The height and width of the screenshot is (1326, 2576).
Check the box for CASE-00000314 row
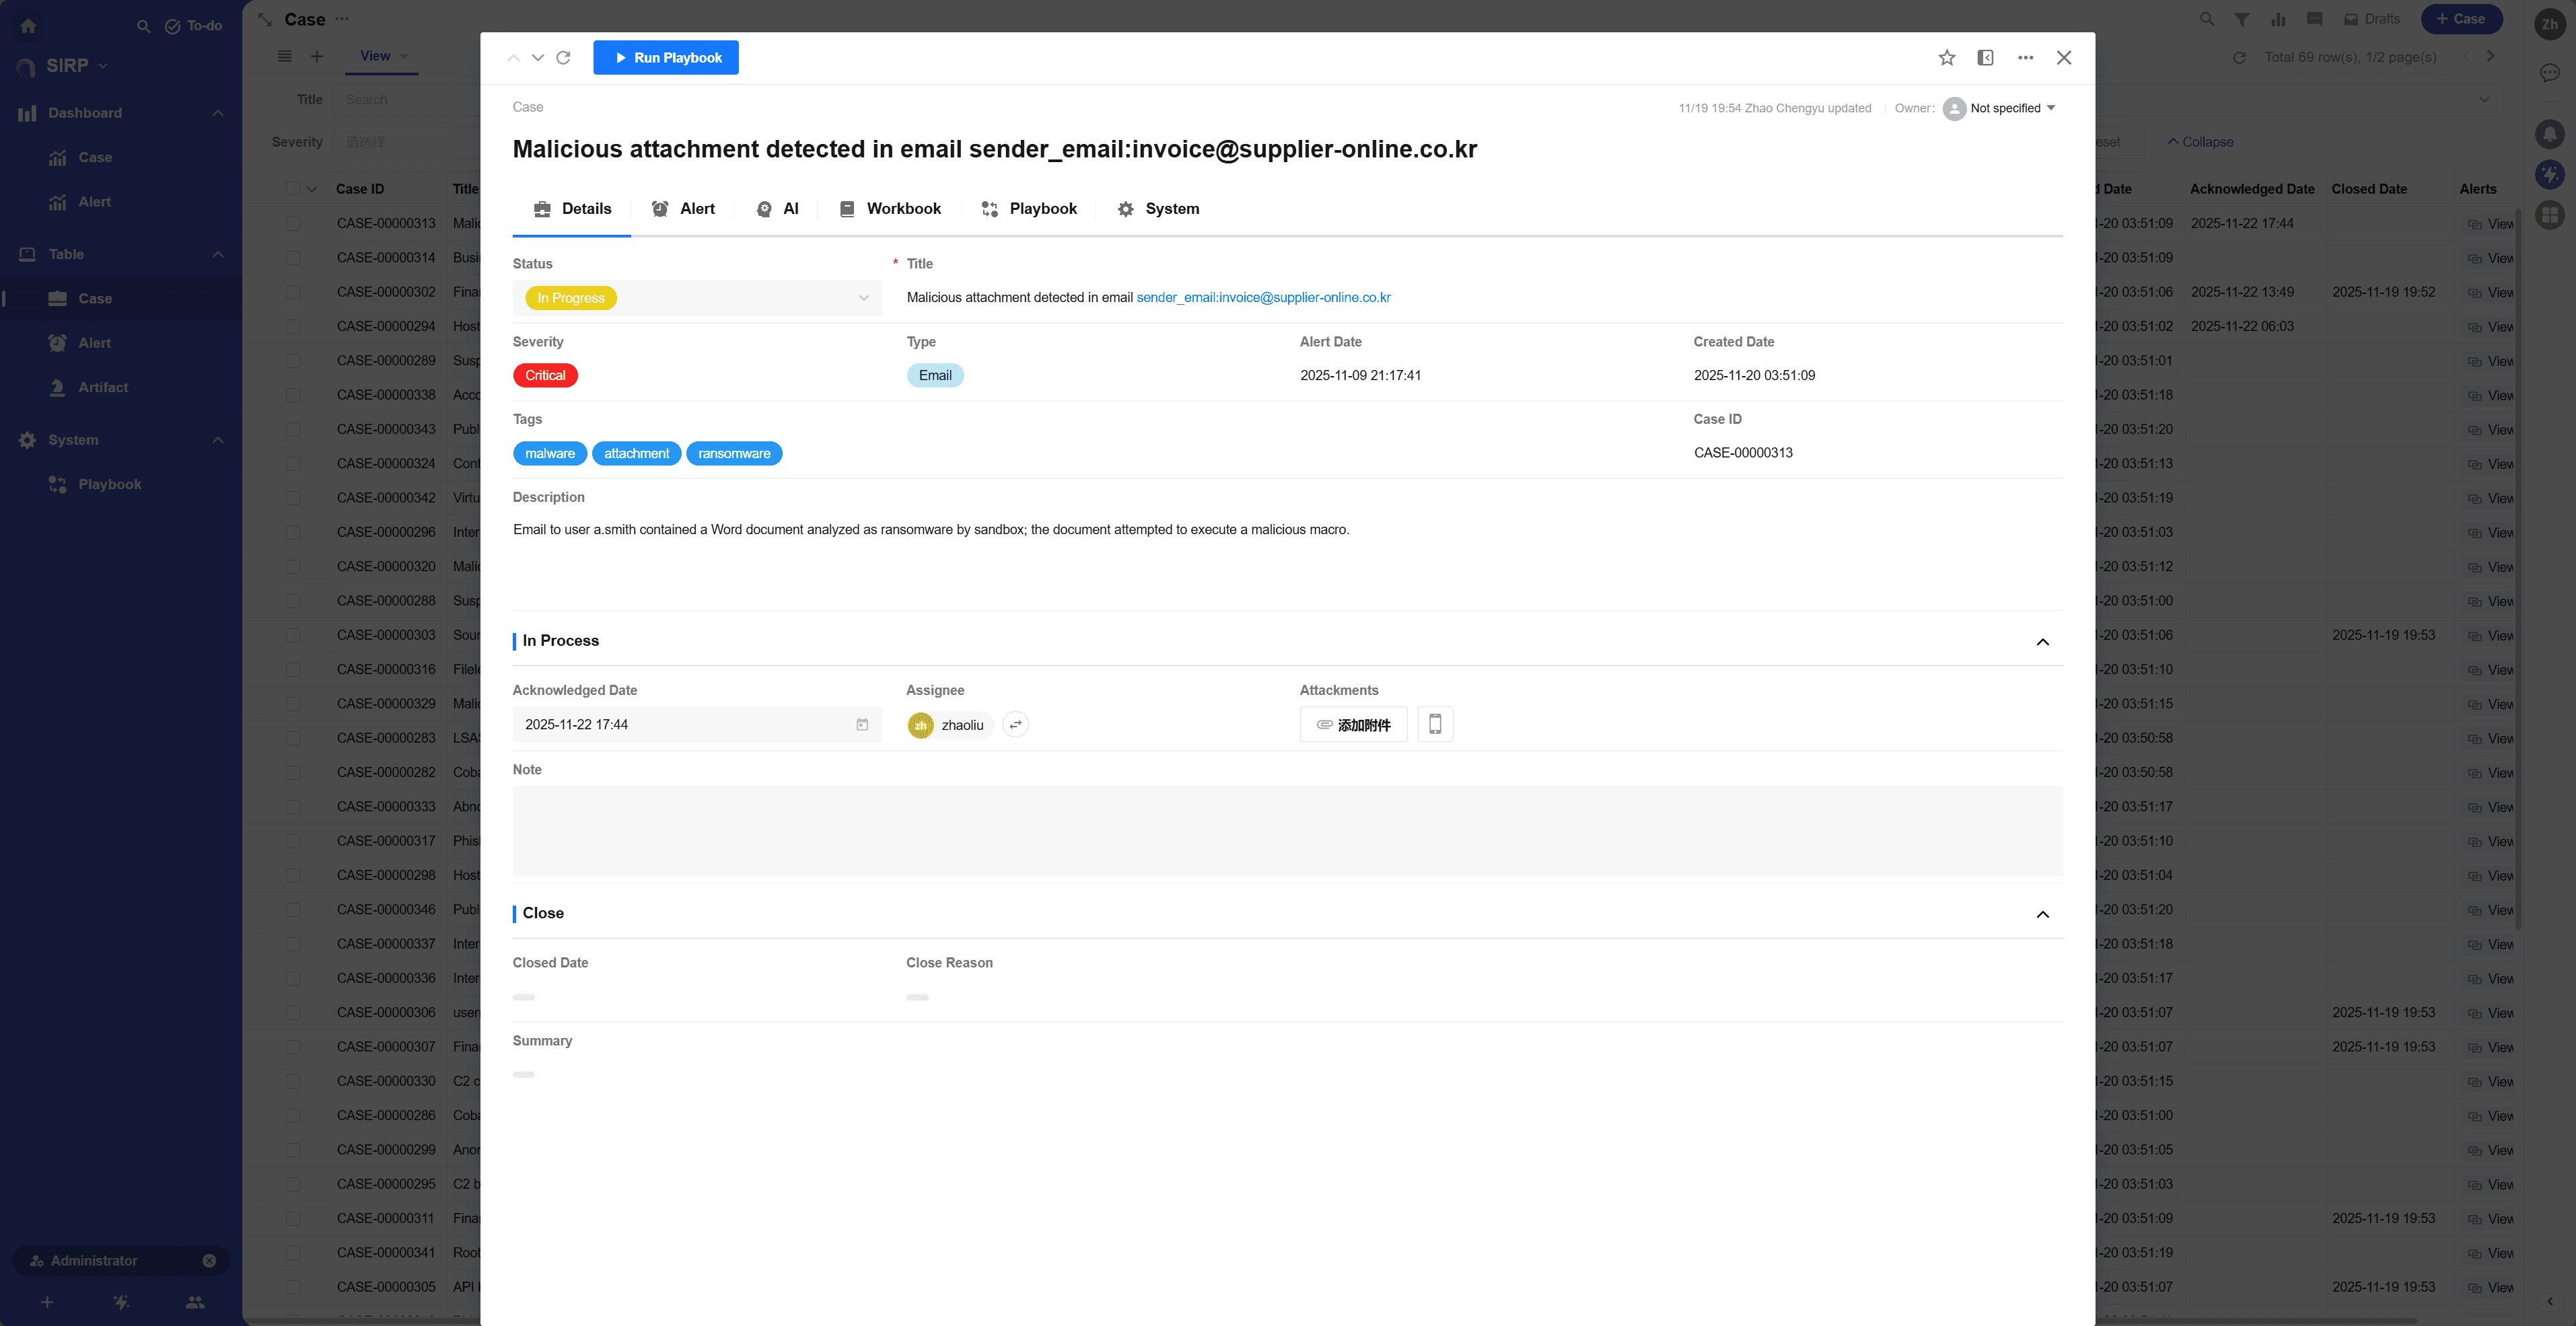(x=293, y=258)
